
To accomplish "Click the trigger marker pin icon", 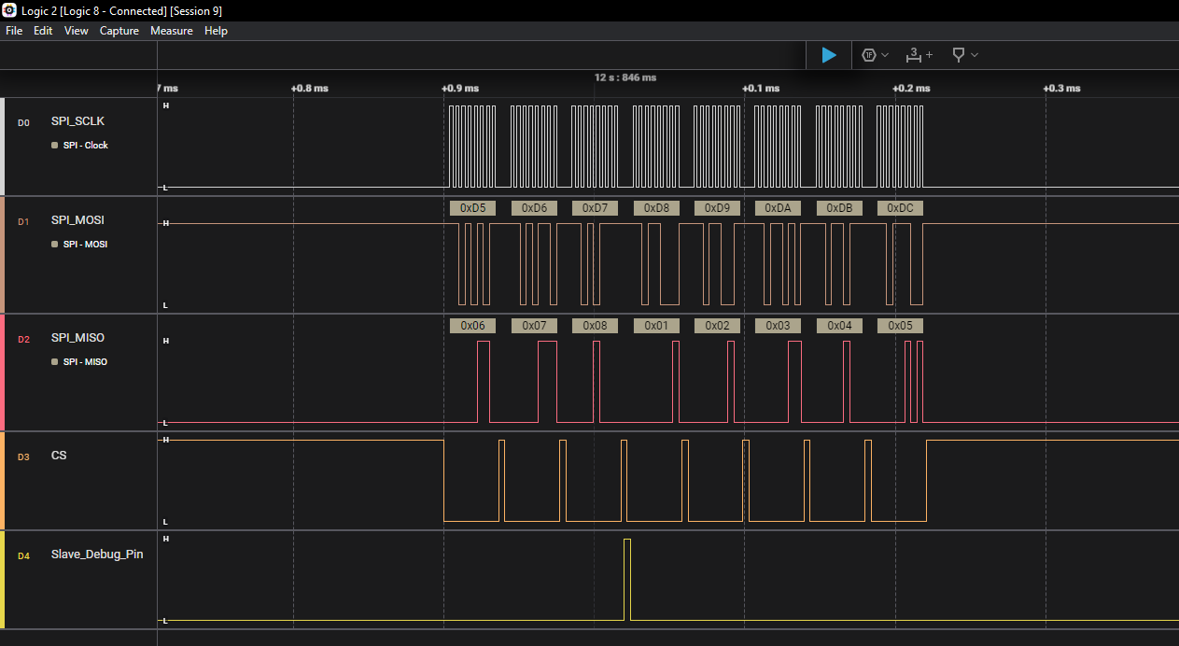I will point(958,55).
